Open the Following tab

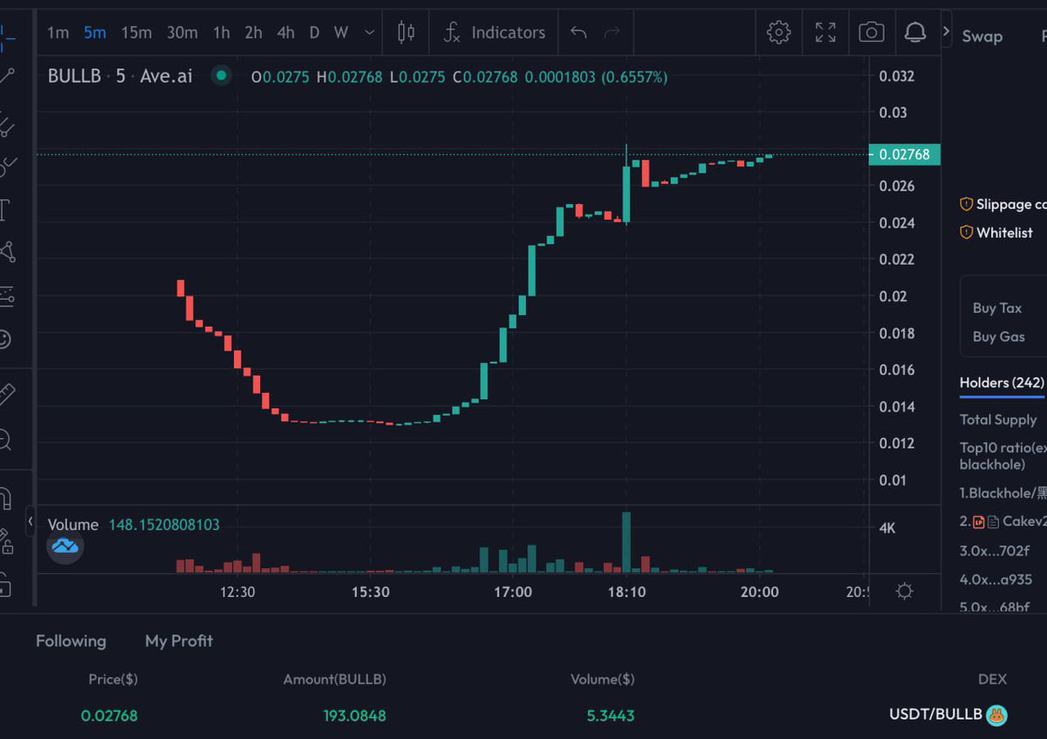tap(71, 641)
